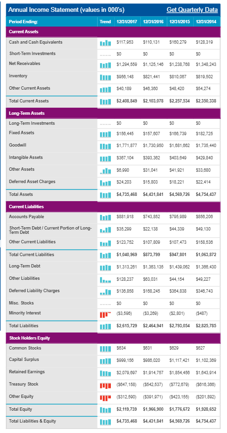Select the 12/31/2014 column header
227x433 pixels.
pos(207,21)
